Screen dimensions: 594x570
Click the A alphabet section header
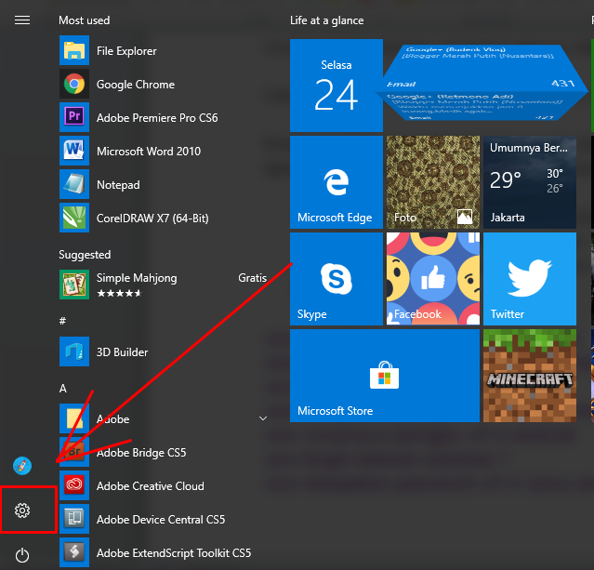point(63,388)
